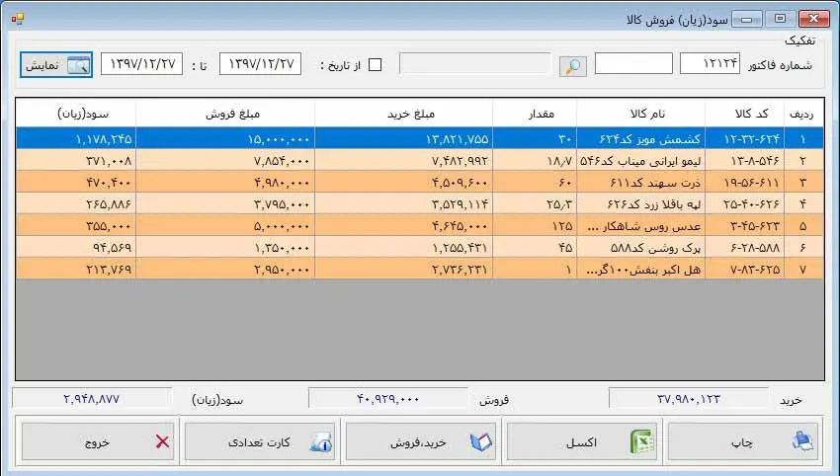Viewport: 840px width, 476px height.
Task: Select the row for ذرت سهند کد۶۱۱
Action: click(x=420, y=182)
